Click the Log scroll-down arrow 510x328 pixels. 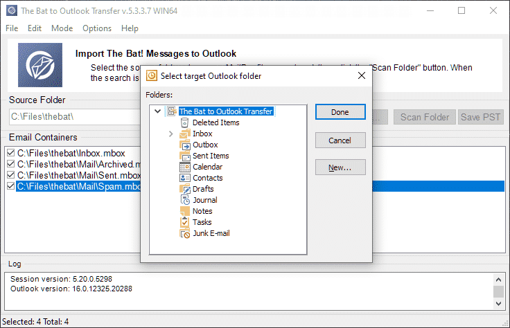point(498,304)
